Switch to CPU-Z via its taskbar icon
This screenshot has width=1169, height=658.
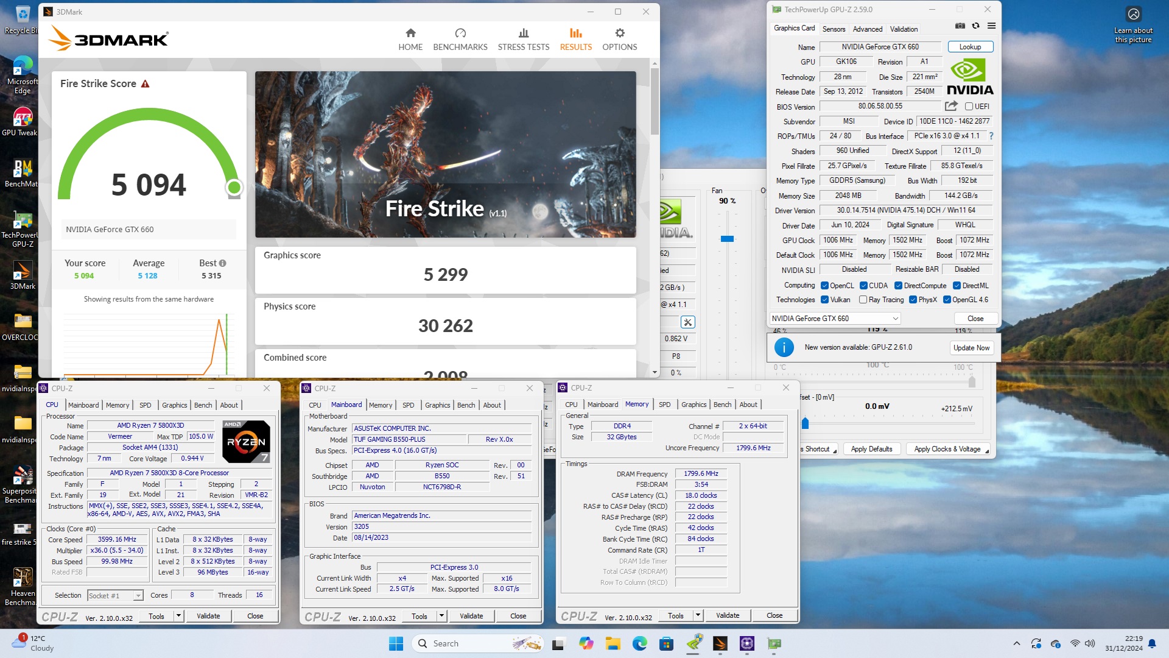tap(747, 643)
